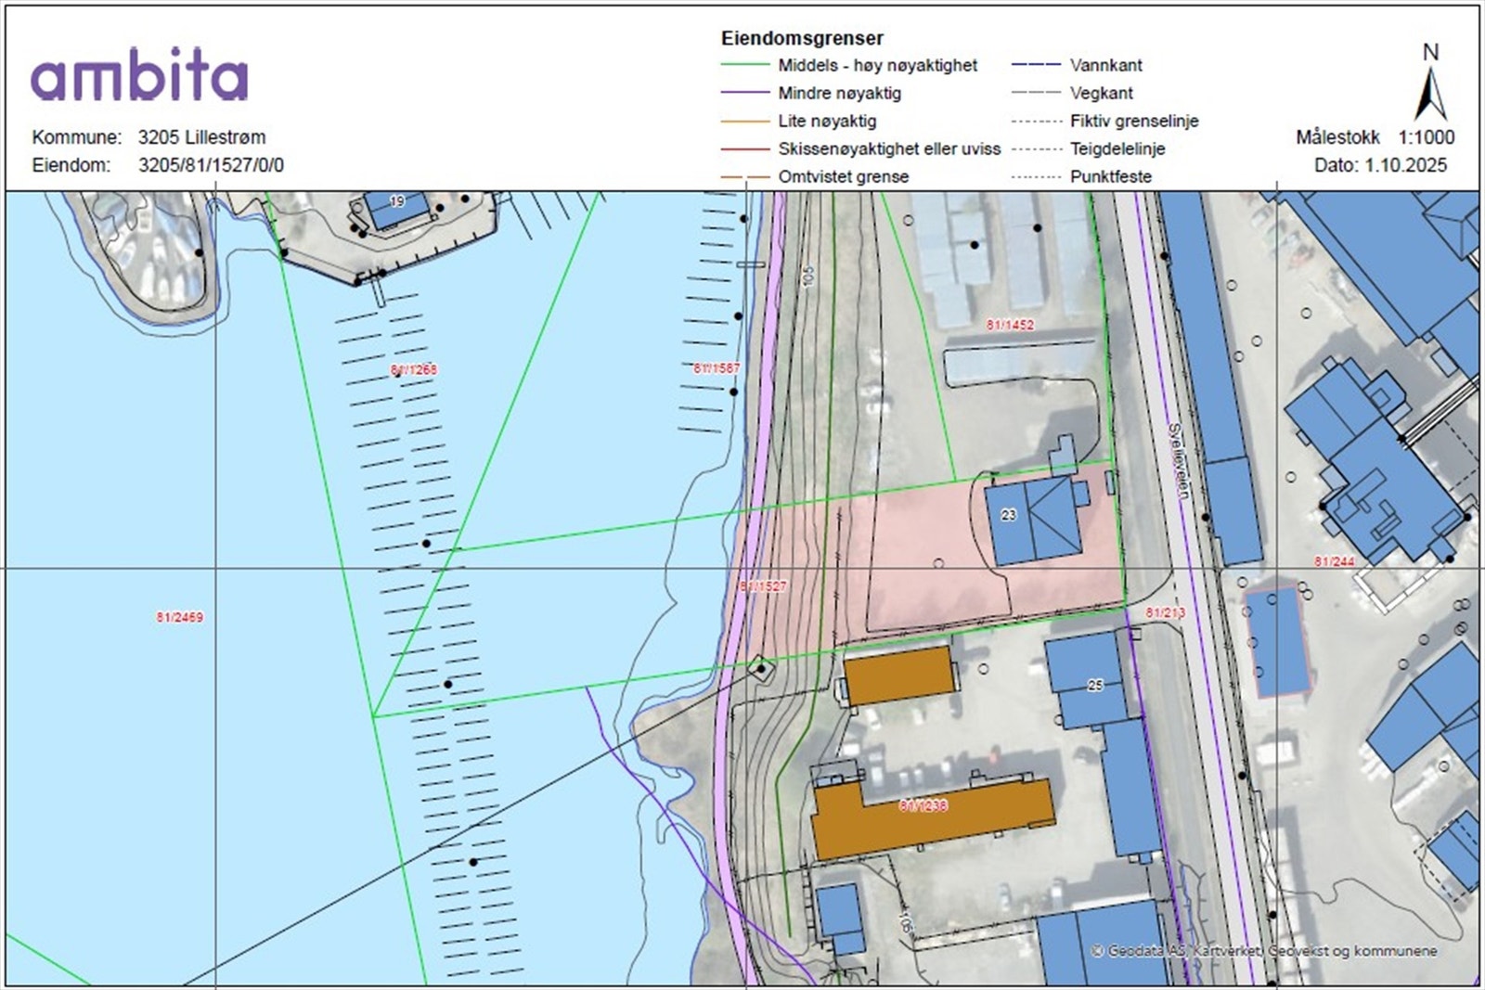Click the dashed blue Vannkant line sample
Image resolution: width=1485 pixels, height=990 pixels.
(x=1036, y=65)
